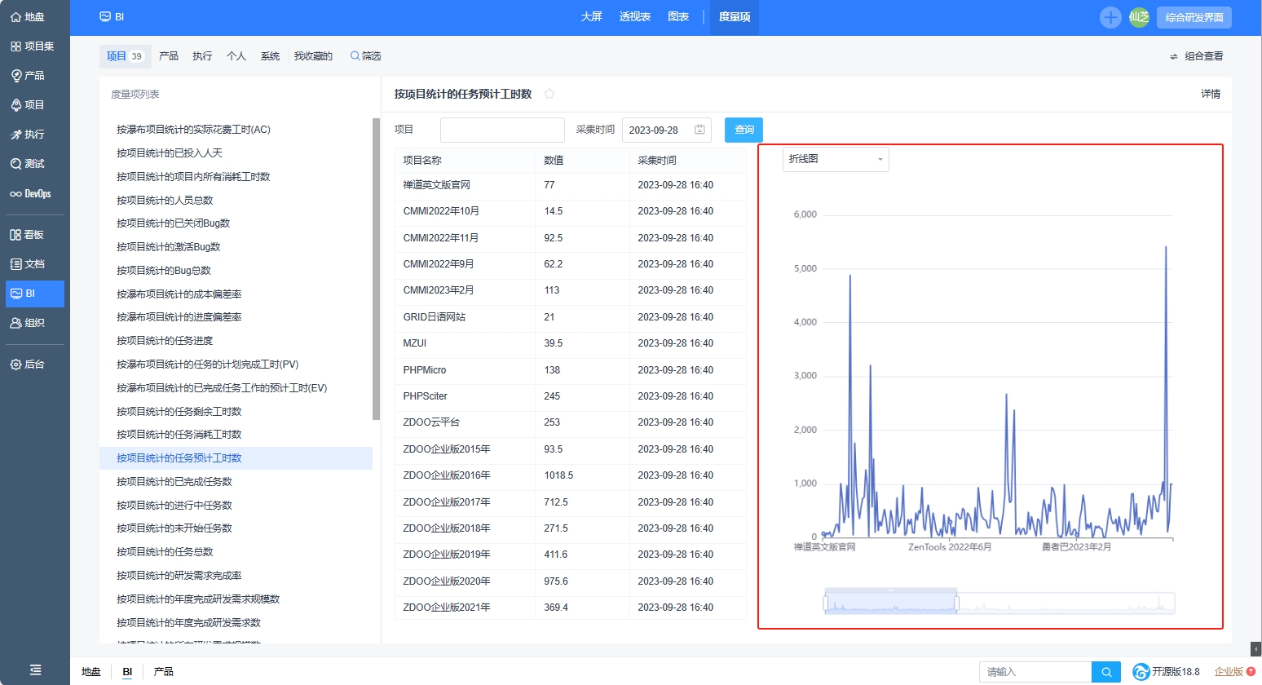Switch to the 透视表 tab
Viewport: 1262px width, 685px height.
point(634,17)
